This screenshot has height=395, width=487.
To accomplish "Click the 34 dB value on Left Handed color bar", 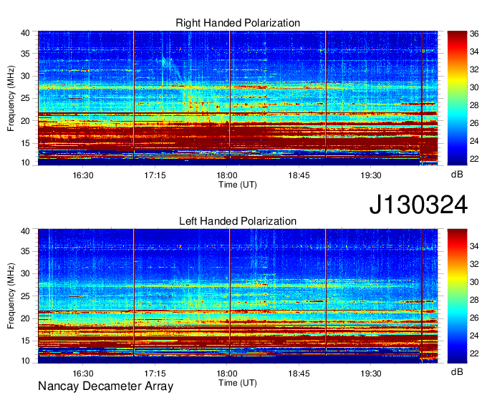I will point(474,246).
